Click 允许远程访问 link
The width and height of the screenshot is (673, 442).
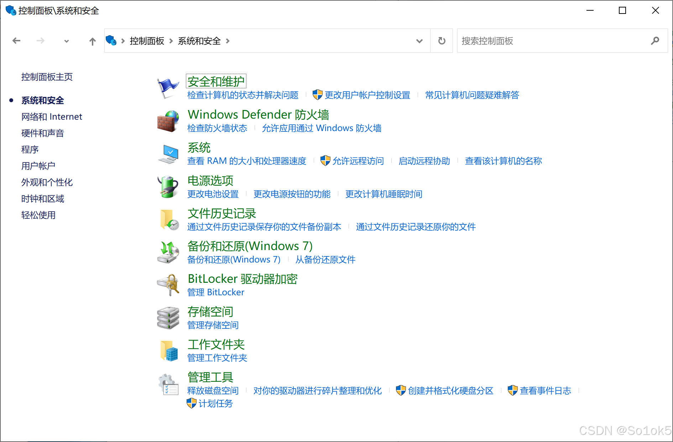tap(358, 161)
